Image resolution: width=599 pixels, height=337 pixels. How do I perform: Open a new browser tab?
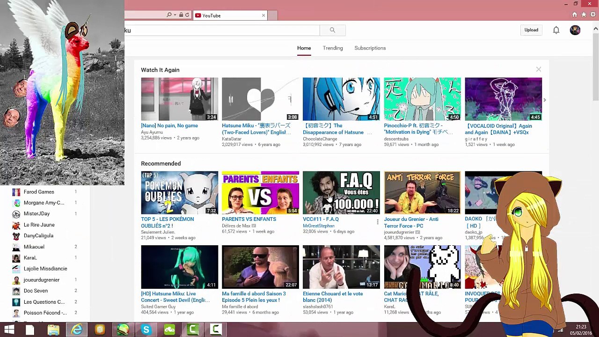coord(272,15)
